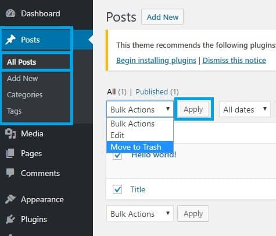The width and height of the screenshot is (276, 236).
Task: Toggle the select-all Title checkbox
Action: 117,189
